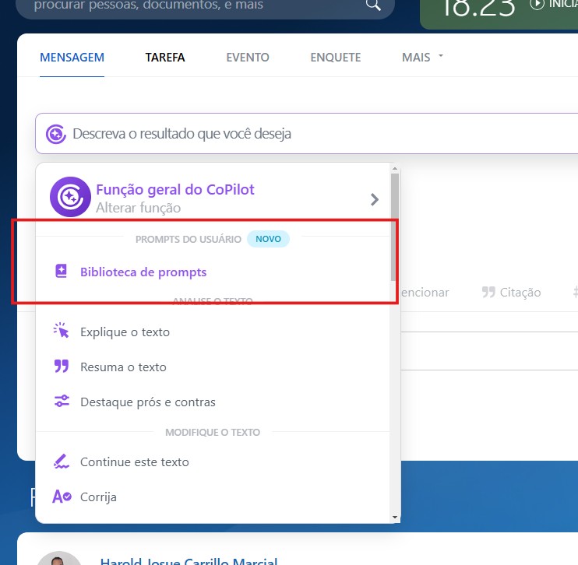Click the Explique o texto cursor icon
Viewport: 578px width, 565px height.
(x=61, y=332)
